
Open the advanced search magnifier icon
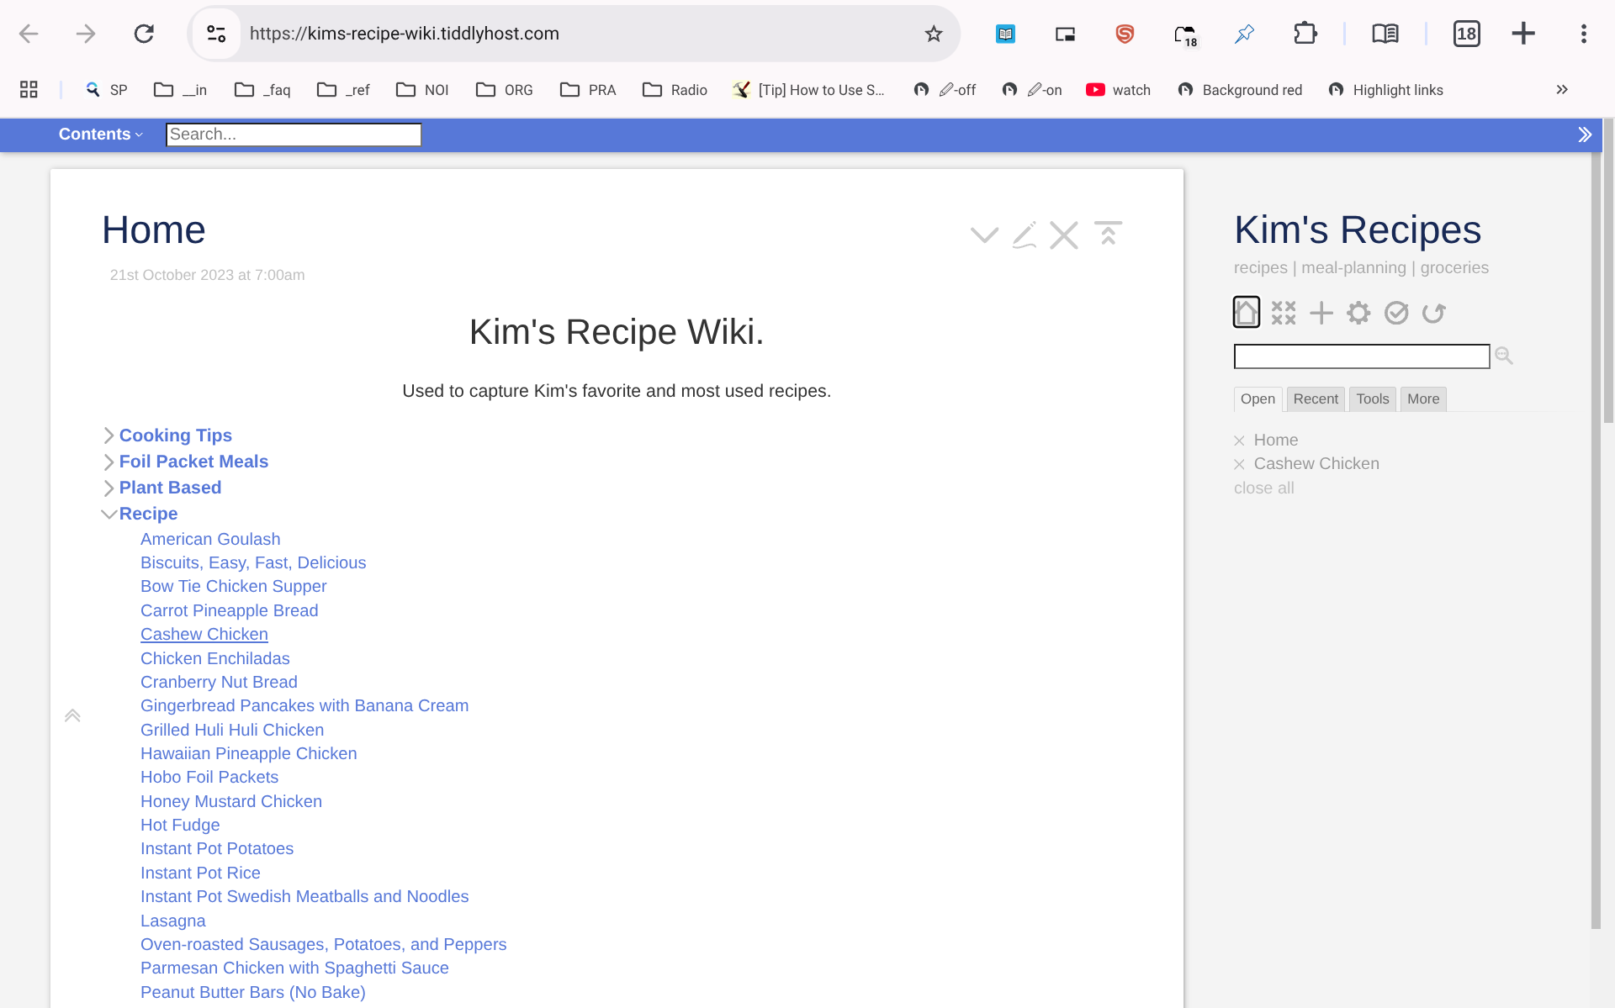point(1504,356)
